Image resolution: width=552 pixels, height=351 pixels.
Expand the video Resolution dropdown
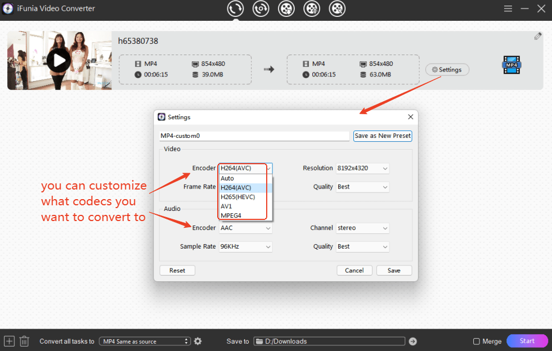point(362,168)
